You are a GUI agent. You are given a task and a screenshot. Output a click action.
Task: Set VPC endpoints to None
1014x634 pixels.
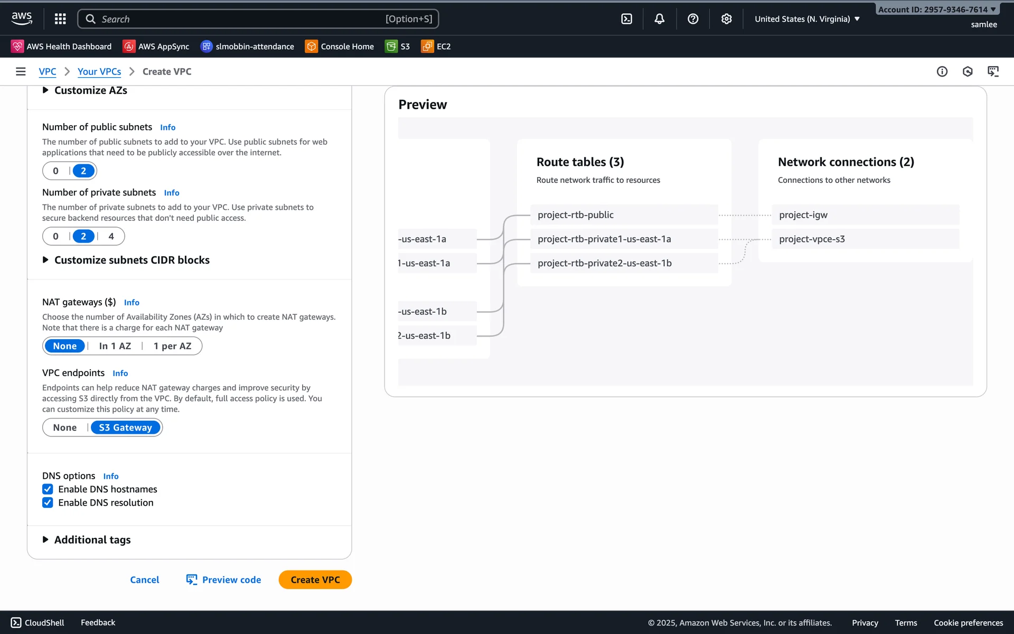[x=64, y=427]
